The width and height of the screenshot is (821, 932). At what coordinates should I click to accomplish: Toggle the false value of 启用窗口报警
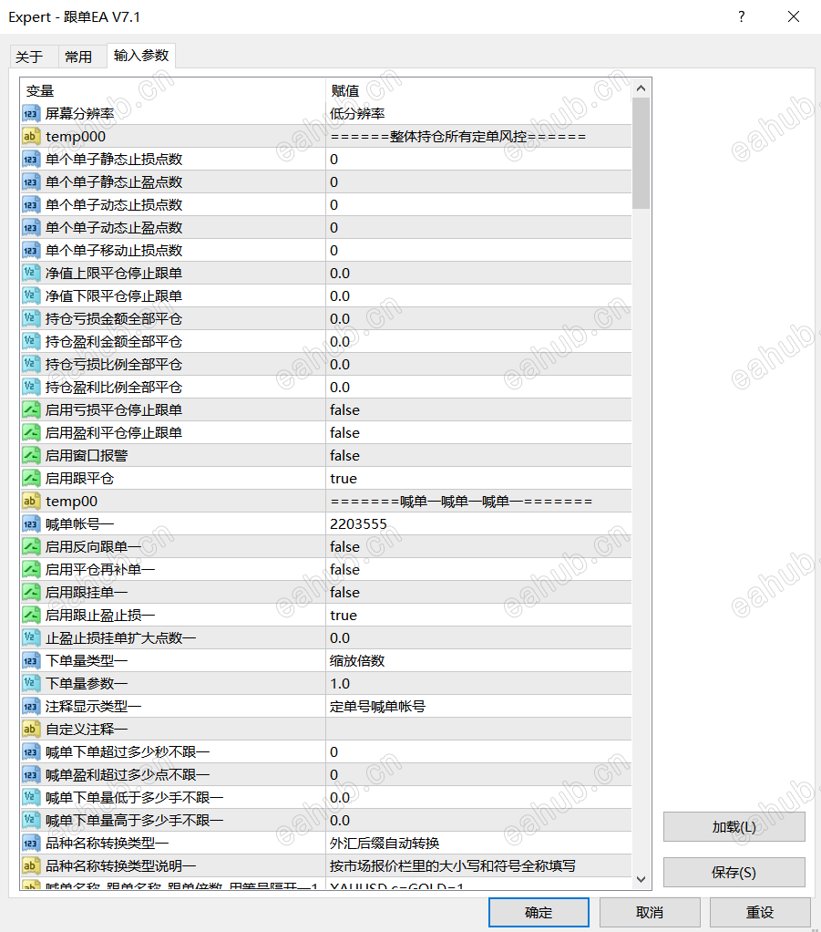pyautogui.click(x=478, y=455)
